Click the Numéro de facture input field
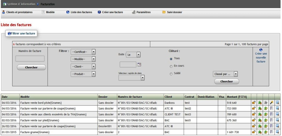 [x=30, y=59]
